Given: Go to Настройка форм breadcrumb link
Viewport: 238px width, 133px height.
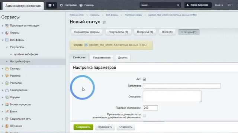Looking at the screenshot, I should [x=133, y=15].
